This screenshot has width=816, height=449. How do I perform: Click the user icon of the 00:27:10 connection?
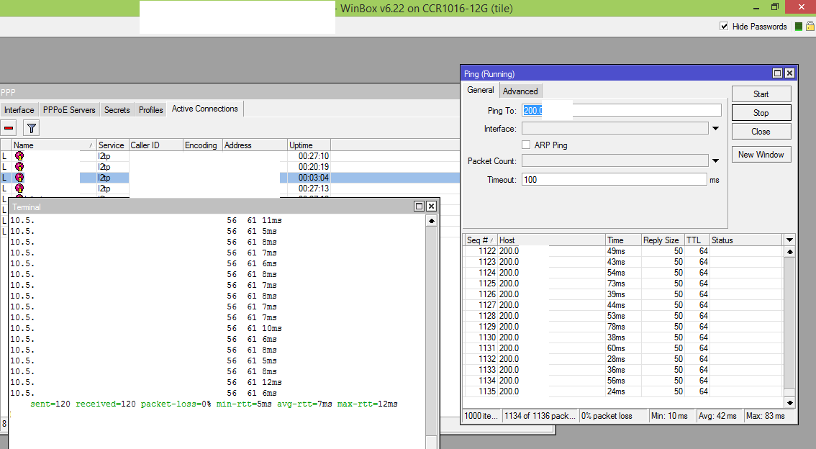[x=19, y=156]
